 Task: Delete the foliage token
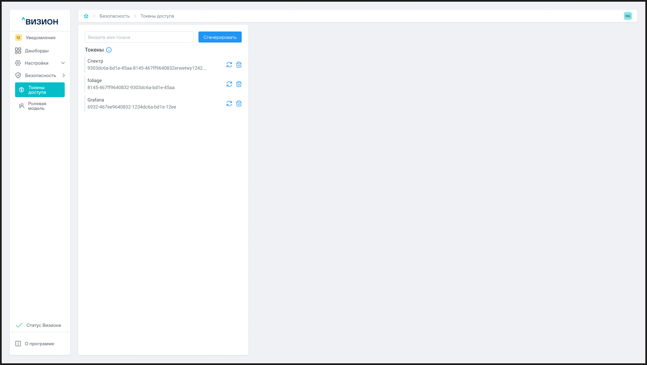tap(239, 84)
